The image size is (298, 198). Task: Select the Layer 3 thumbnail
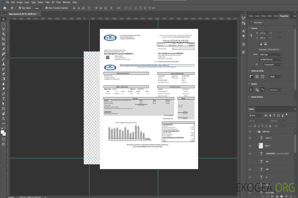point(261,146)
